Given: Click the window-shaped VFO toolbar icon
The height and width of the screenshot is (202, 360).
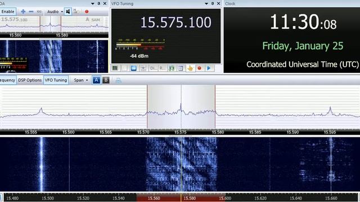Looking at the screenshot, I should click(181, 68).
